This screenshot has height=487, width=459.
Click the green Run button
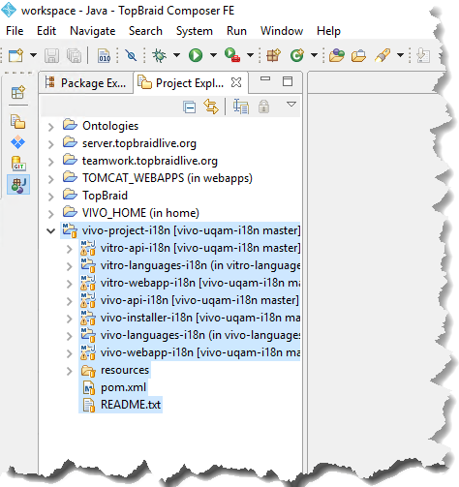[x=196, y=55]
